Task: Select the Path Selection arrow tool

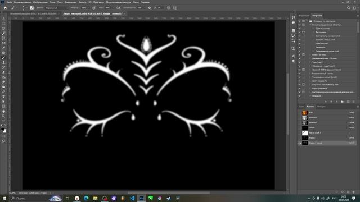Action: [x=3, y=102]
